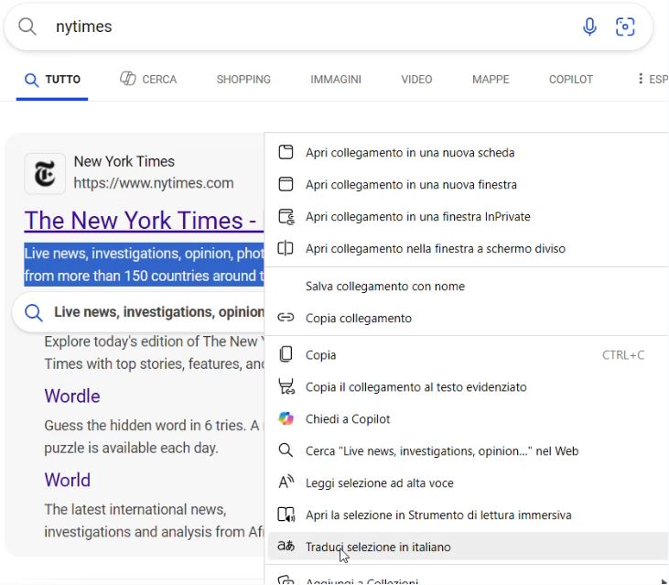Image resolution: width=669 pixels, height=585 pixels.
Task: Choose 'Apri collegamento nella finestra a schermo diviso'
Action: 468,248
